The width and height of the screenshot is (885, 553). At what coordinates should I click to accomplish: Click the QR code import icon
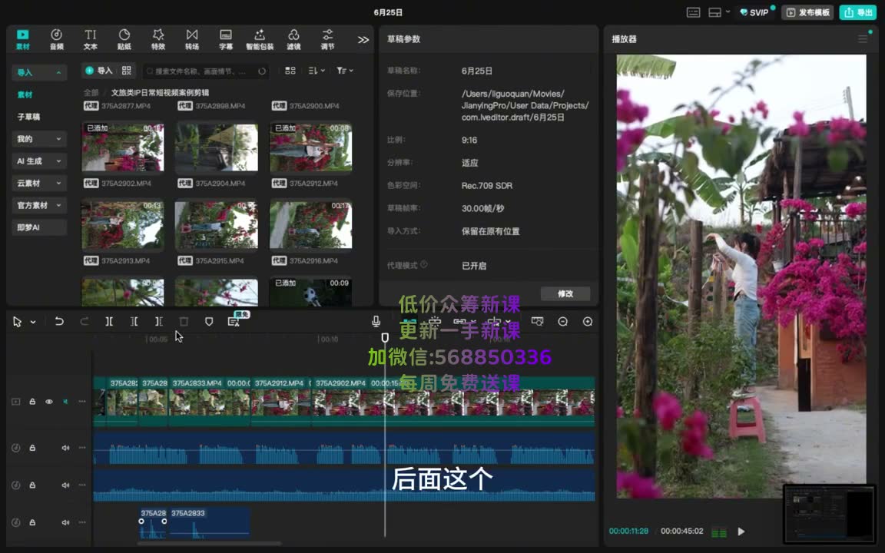(x=127, y=71)
